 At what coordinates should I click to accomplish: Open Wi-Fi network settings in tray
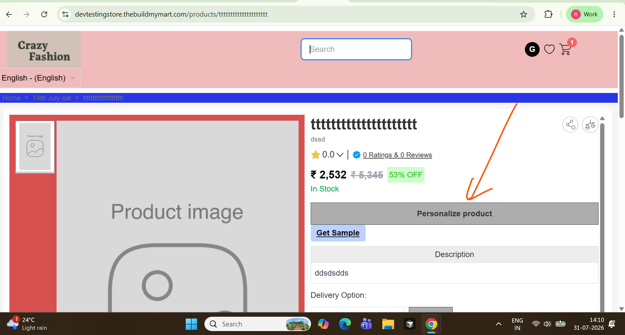pyautogui.click(x=536, y=324)
